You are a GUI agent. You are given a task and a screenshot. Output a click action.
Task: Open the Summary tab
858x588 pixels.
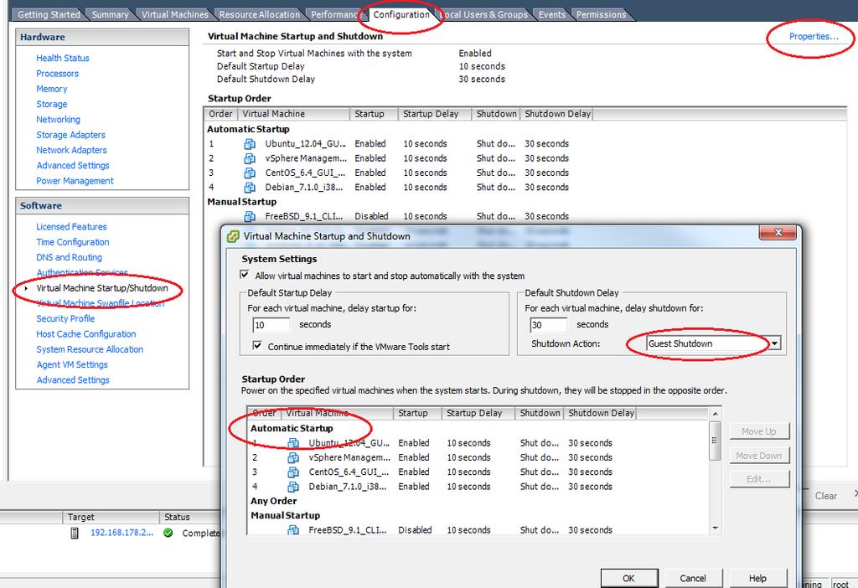point(110,15)
